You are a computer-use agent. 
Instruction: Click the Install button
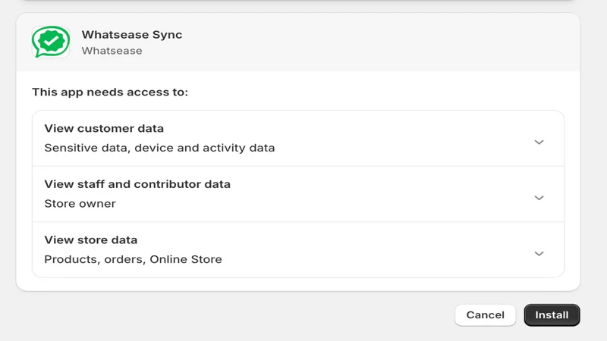pyautogui.click(x=552, y=315)
